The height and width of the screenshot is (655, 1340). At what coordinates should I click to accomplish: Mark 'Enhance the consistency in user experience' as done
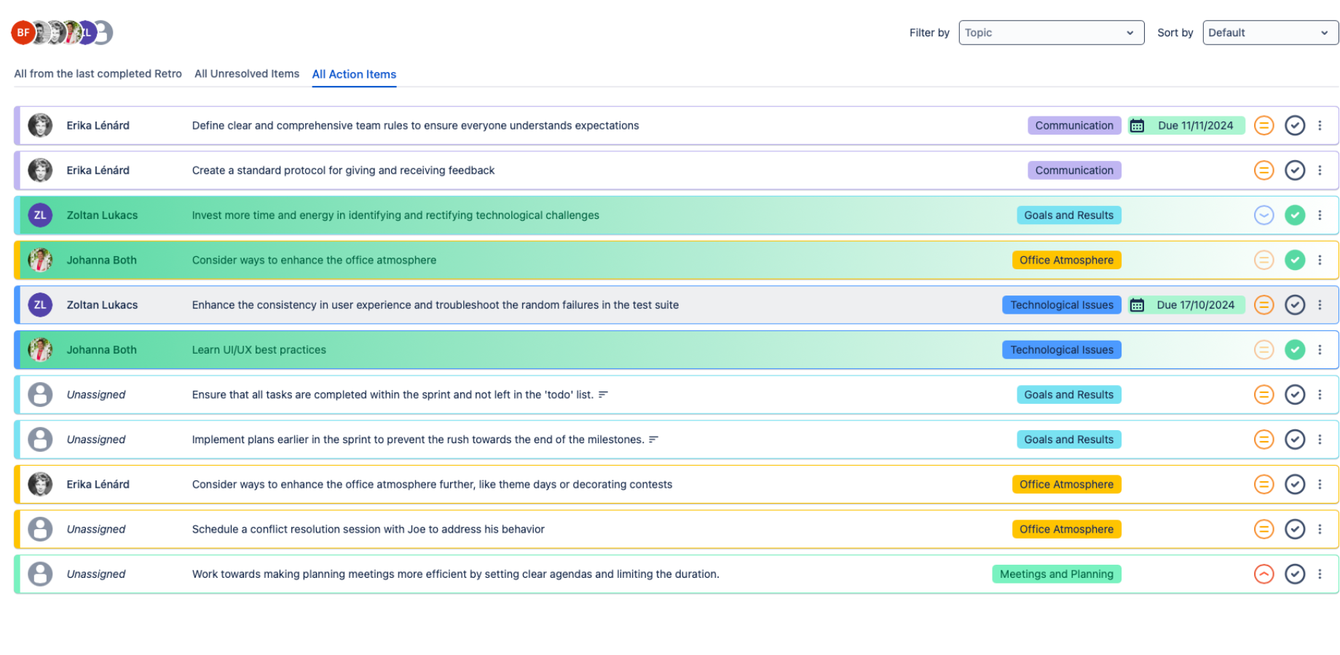pos(1294,305)
